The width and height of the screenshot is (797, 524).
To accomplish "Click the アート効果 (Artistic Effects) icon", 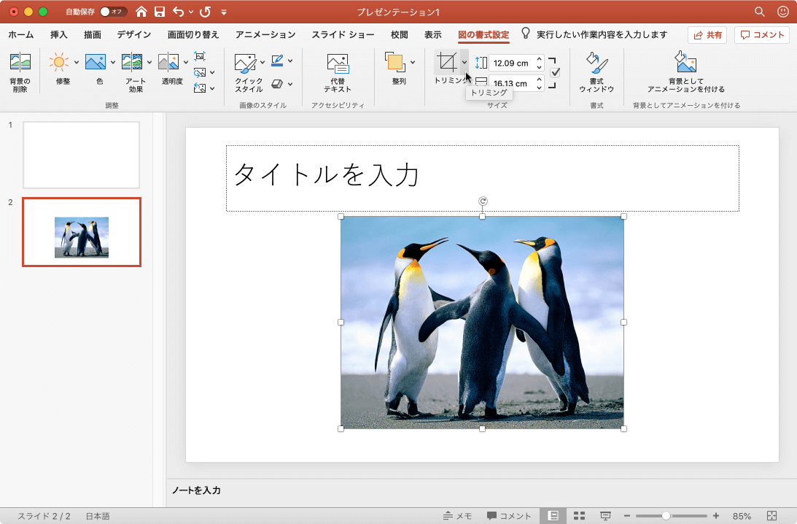I will 132,63.
